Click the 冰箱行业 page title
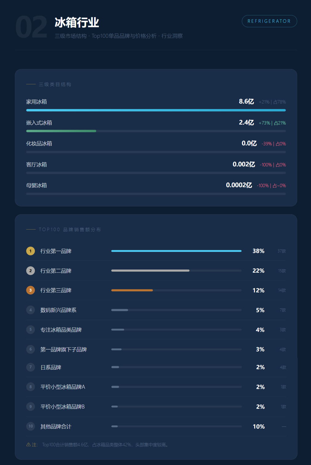 pyautogui.click(x=77, y=22)
